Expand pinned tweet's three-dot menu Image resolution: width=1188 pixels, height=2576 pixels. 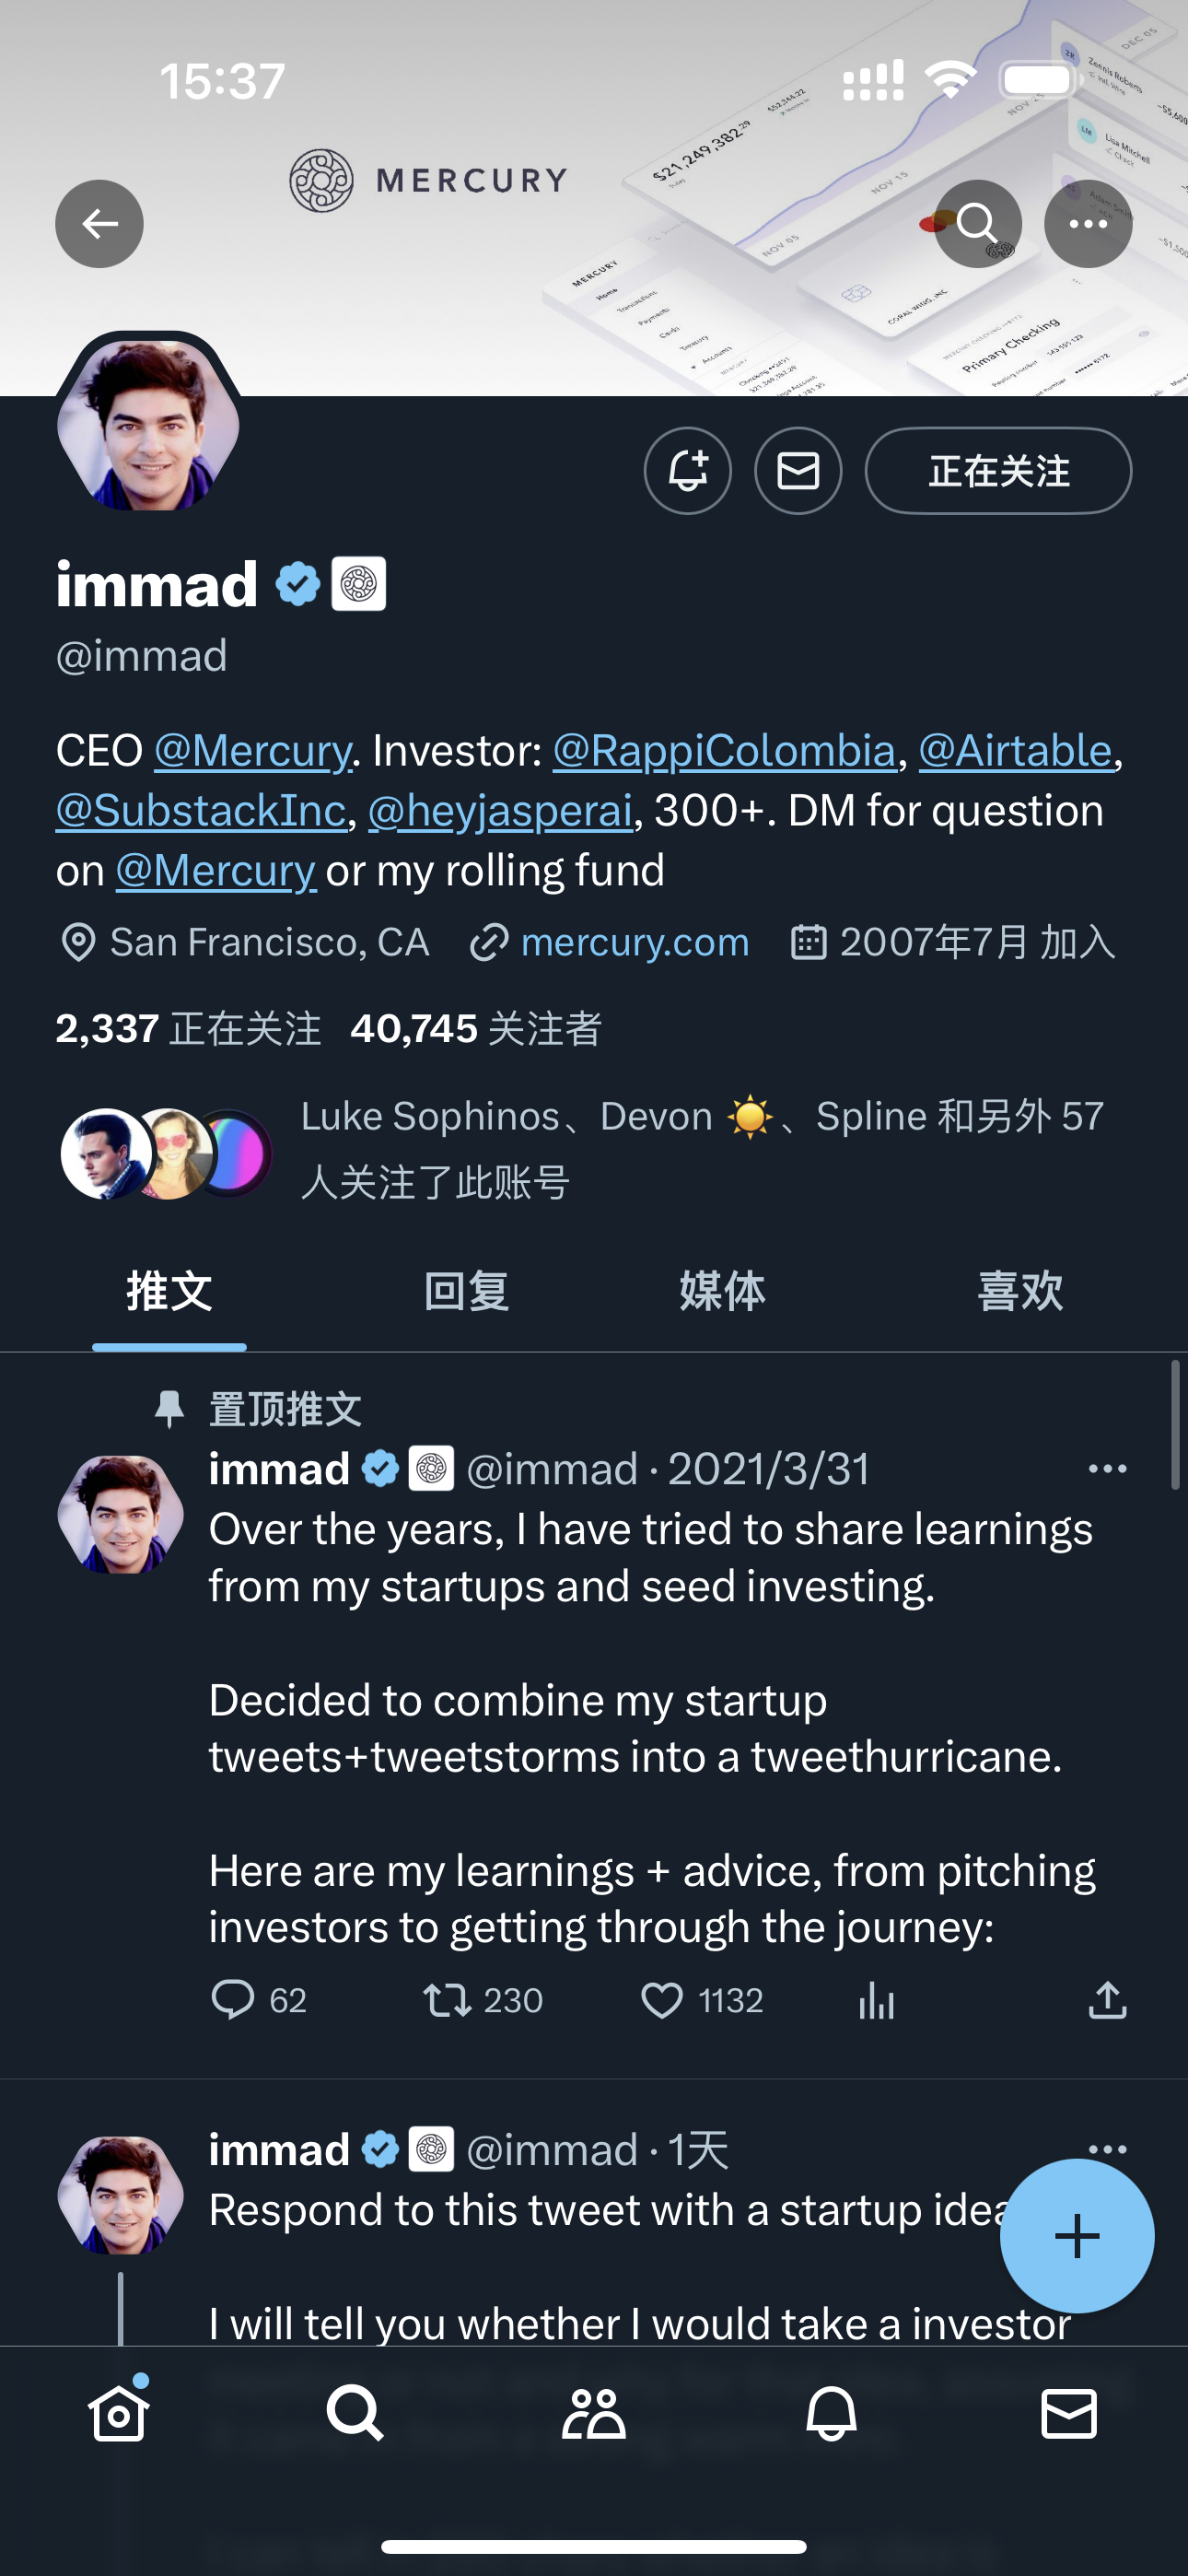(x=1107, y=1469)
